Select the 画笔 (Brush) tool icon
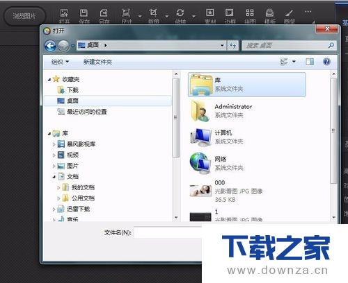Image resolution: width=348 pixels, height=283 pixels. point(289,13)
